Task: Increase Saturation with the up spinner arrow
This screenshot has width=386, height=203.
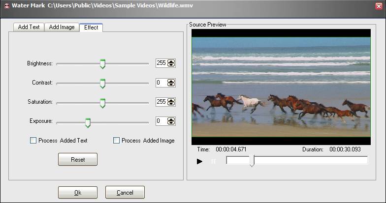Action: coord(171,100)
